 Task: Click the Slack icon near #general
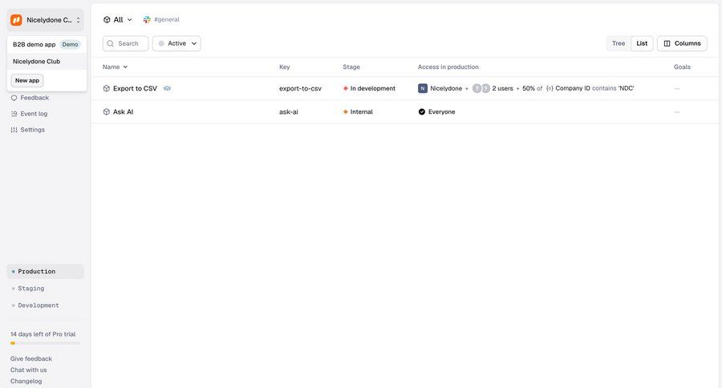coord(147,19)
